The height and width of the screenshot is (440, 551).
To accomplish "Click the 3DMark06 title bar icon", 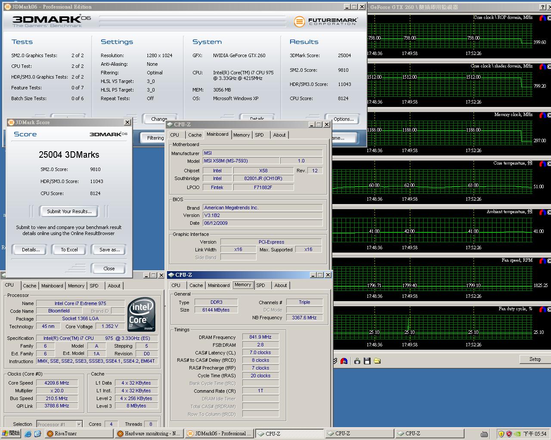I will tap(7, 7).
